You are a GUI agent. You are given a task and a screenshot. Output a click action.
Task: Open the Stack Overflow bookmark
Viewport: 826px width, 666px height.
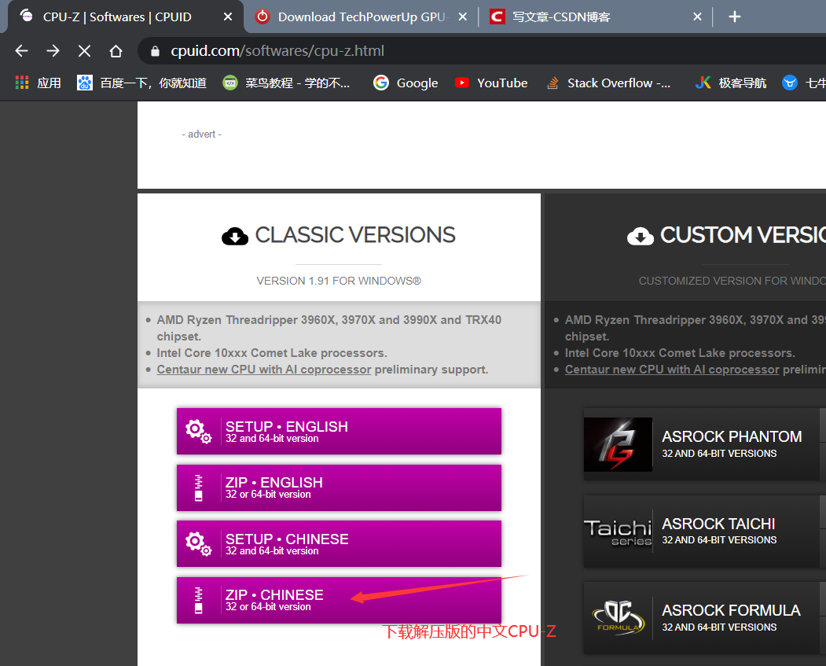(608, 83)
